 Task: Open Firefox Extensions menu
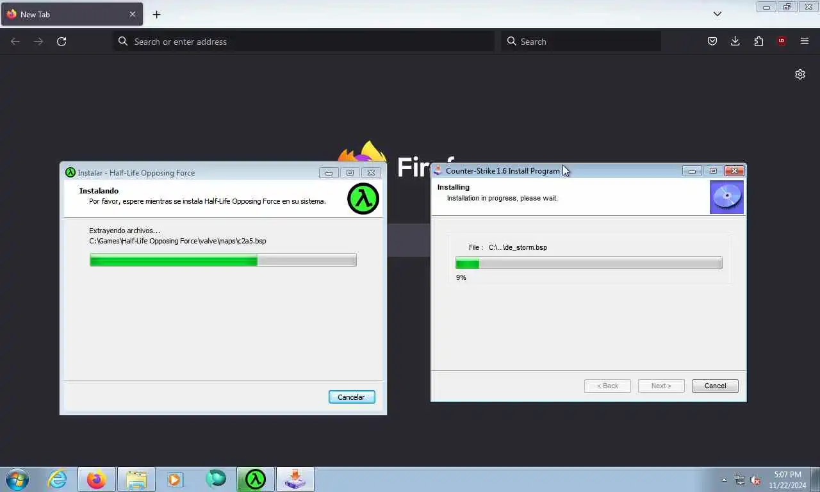pos(758,42)
